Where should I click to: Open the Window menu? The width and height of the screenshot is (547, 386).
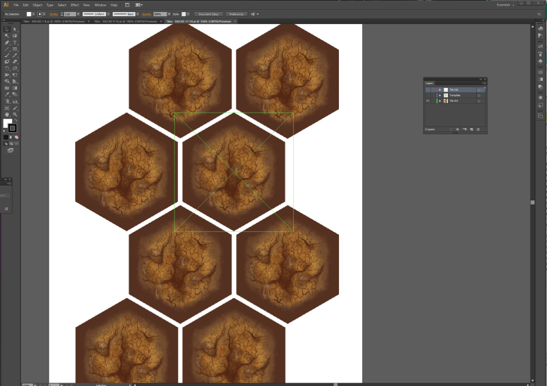point(100,5)
